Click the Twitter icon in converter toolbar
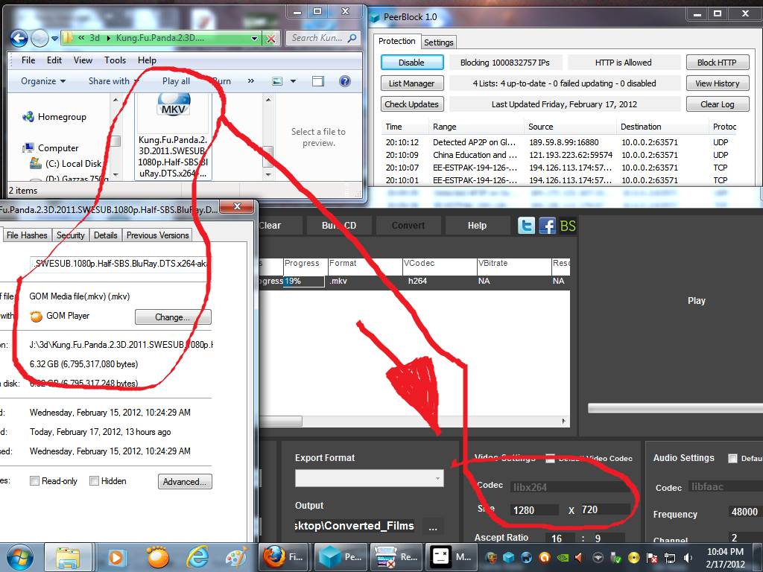 coord(527,226)
